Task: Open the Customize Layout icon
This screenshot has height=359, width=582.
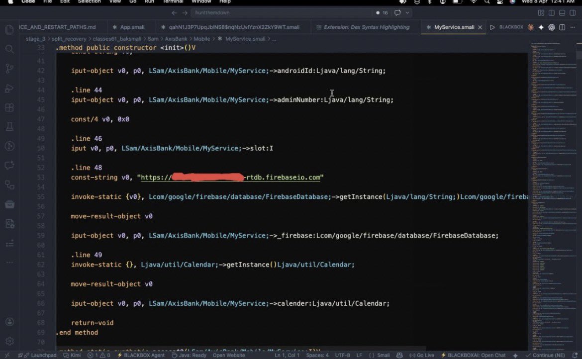Action: coord(541,13)
